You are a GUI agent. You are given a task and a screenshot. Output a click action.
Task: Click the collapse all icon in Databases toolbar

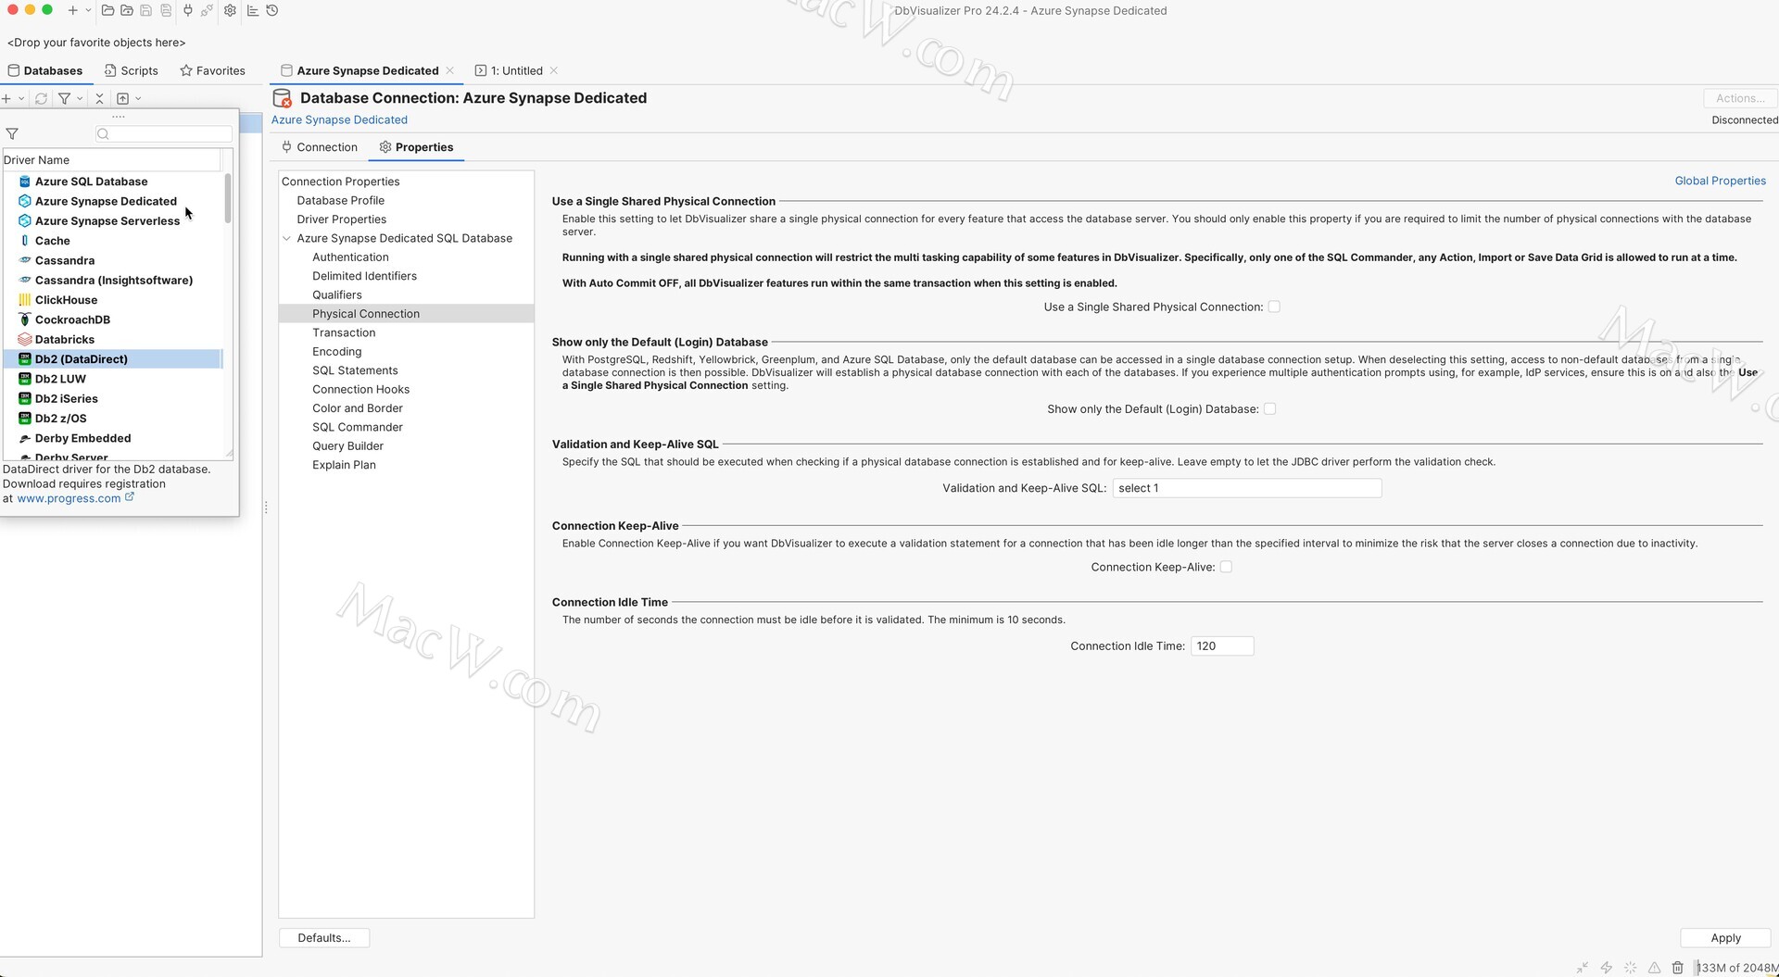tap(99, 98)
